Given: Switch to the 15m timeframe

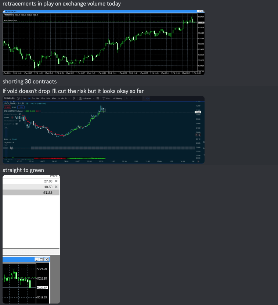Looking at the screenshot, I should click(43, 98).
